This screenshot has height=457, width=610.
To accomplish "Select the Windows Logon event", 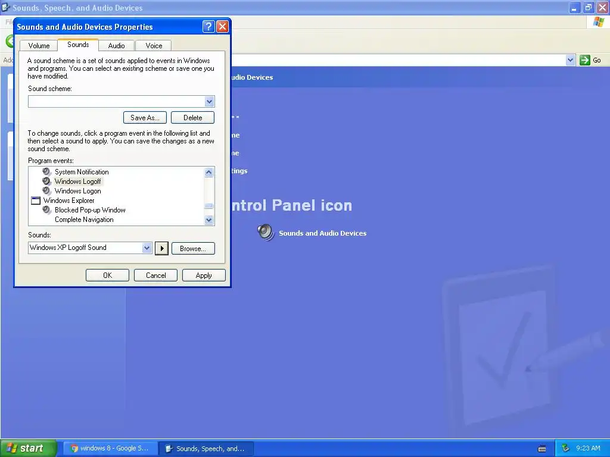I will coord(78,191).
